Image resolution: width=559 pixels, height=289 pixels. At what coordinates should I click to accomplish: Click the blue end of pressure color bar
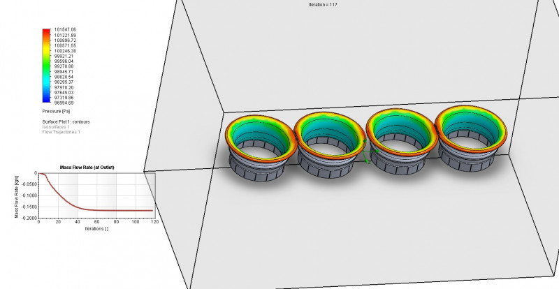tap(47, 101)
